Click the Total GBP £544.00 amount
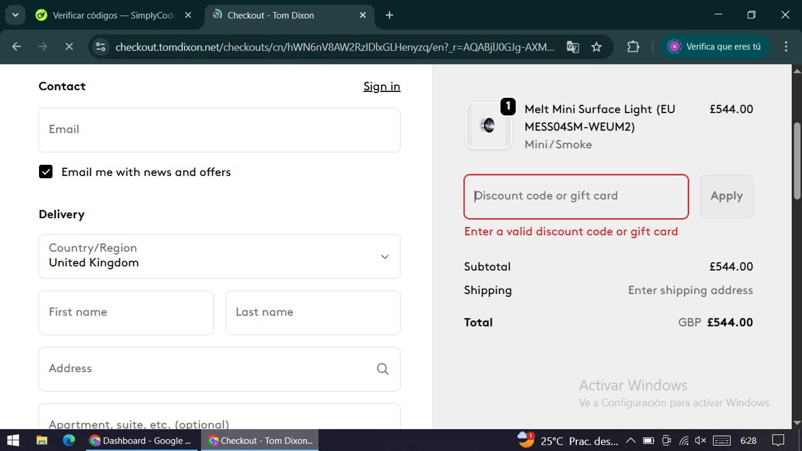This screenshot has width=802, height=451. click(715, 323)
